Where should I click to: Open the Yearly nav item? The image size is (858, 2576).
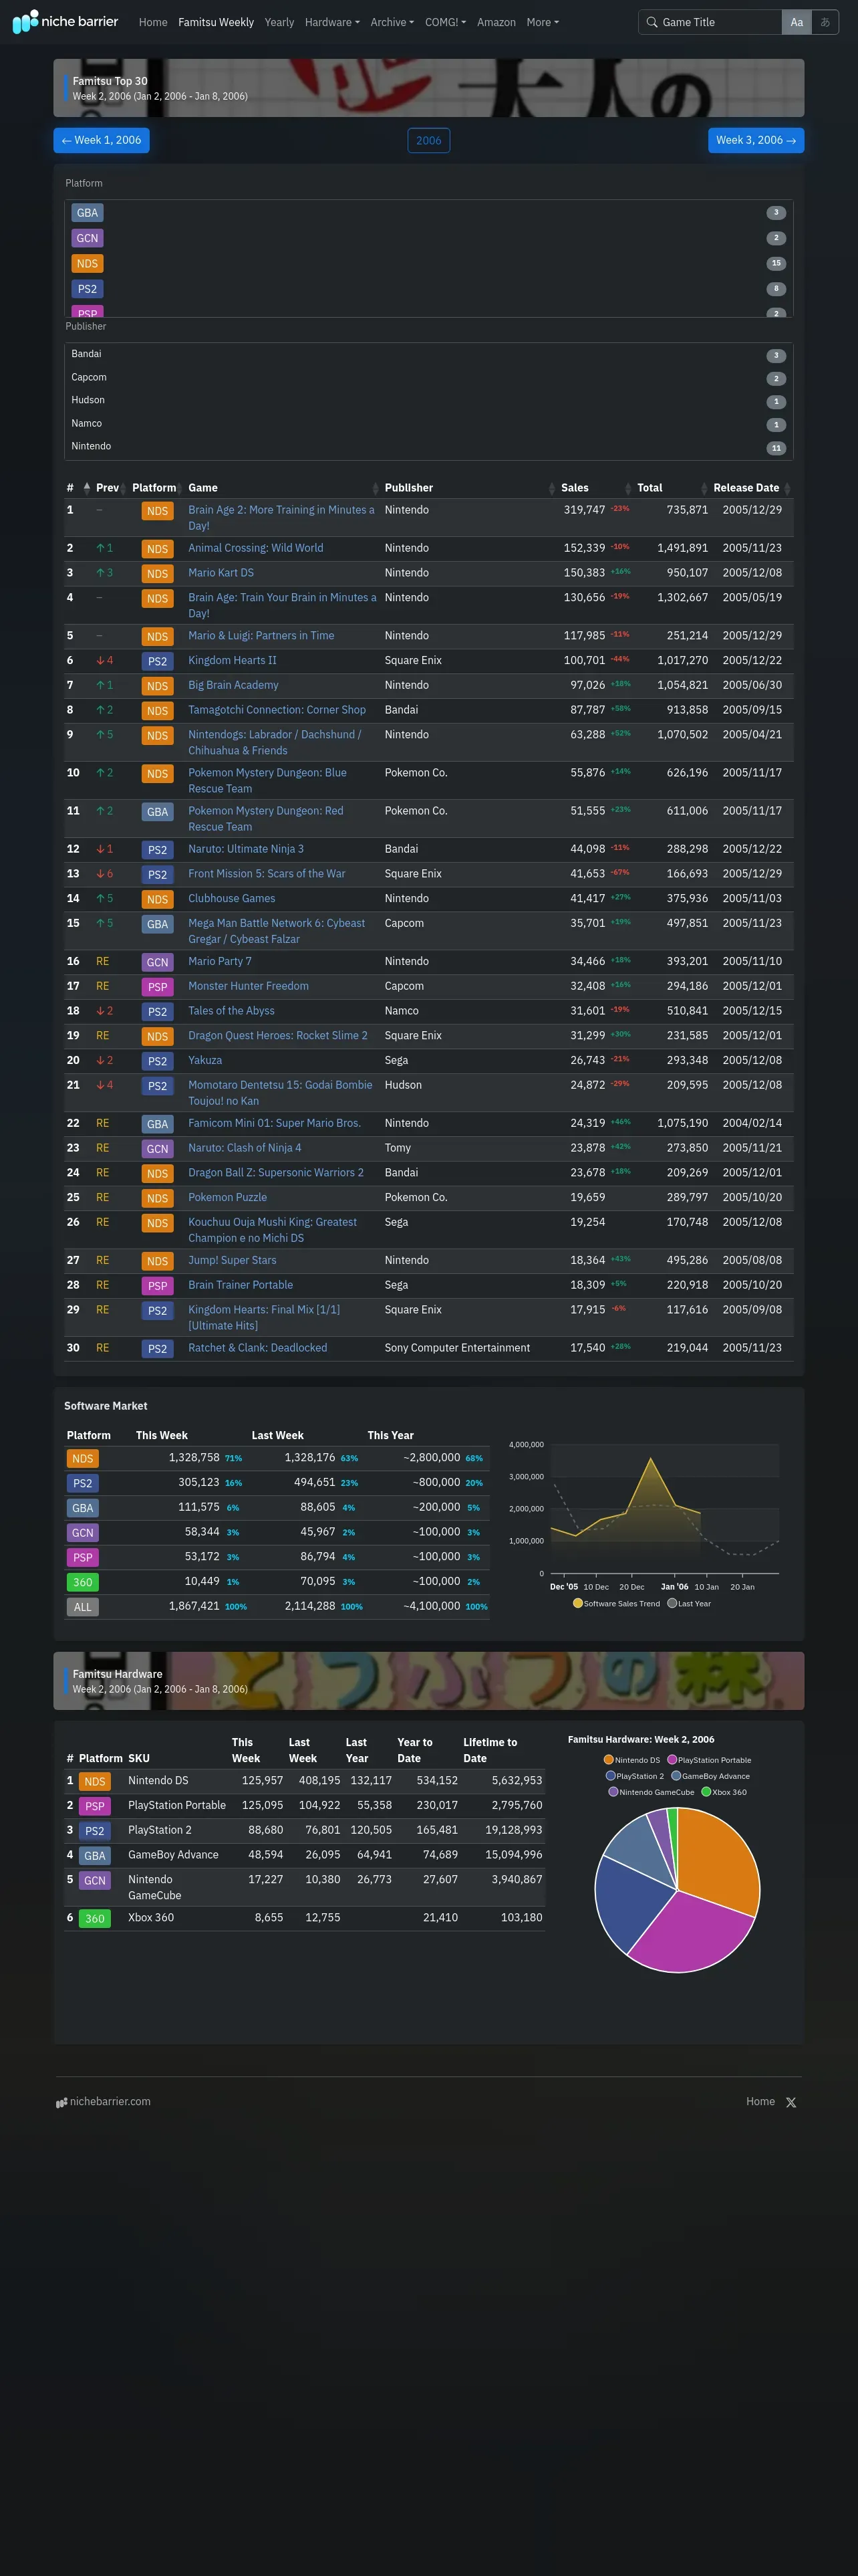tap(279, 22)
